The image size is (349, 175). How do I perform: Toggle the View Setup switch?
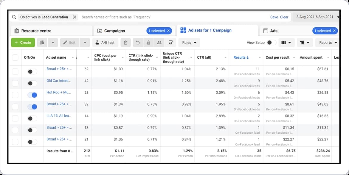click(x=271, y=43)
